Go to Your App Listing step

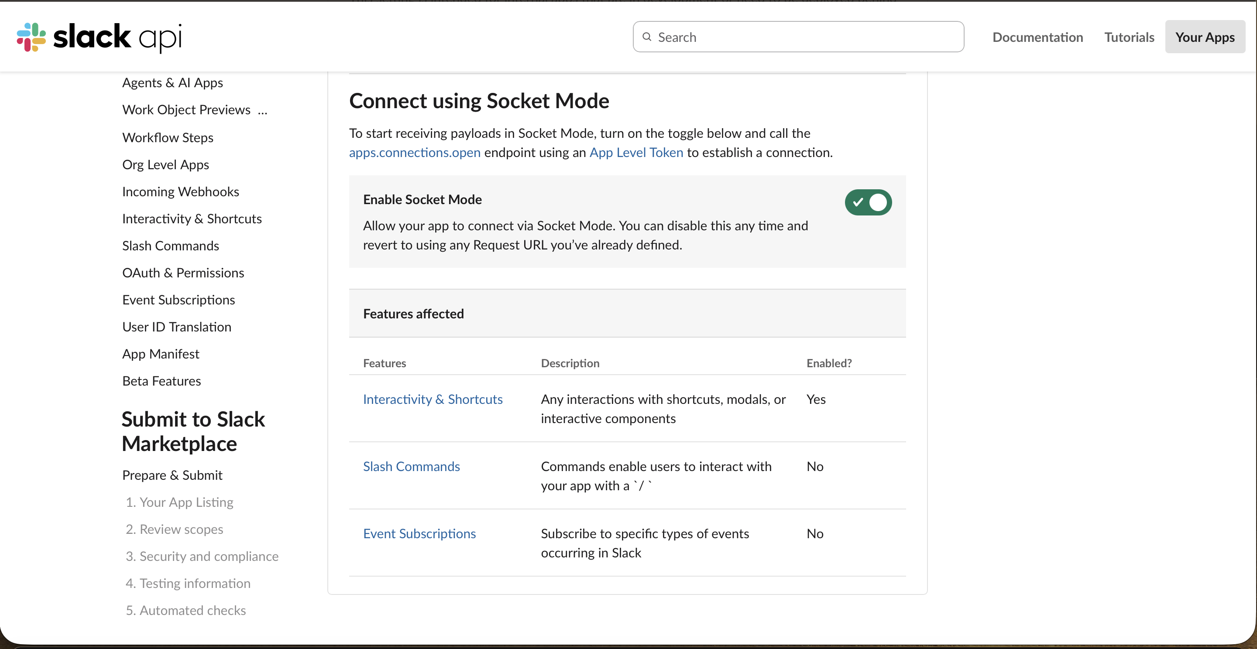(179, 502)
